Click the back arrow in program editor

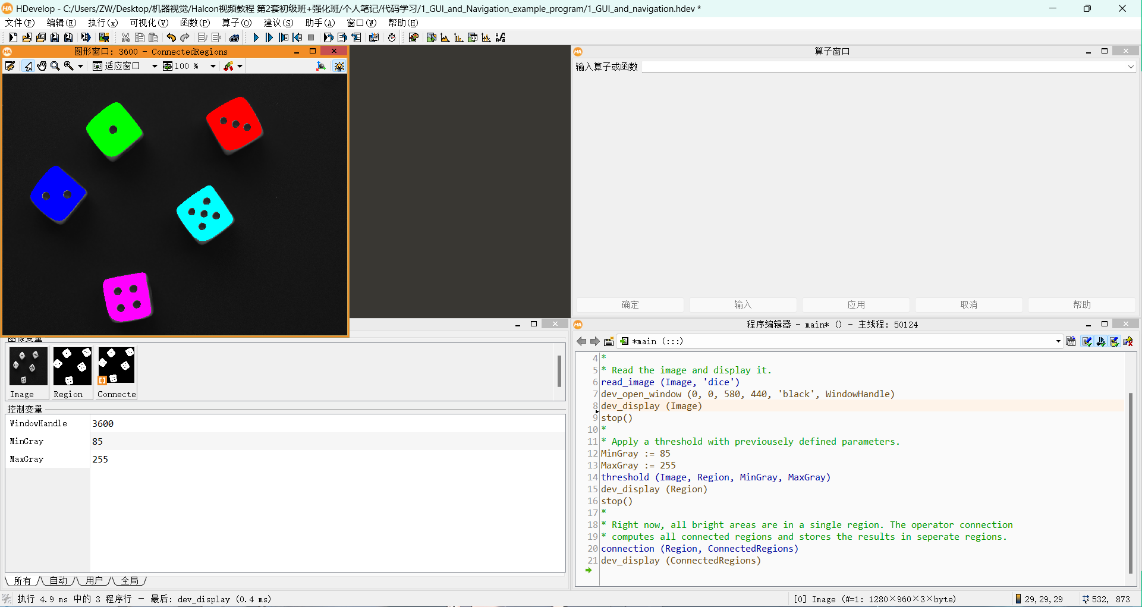pos(581,341)
